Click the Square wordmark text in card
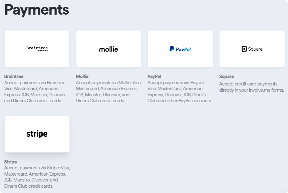Viewport: 288px width, 193px height. [255, 49]
